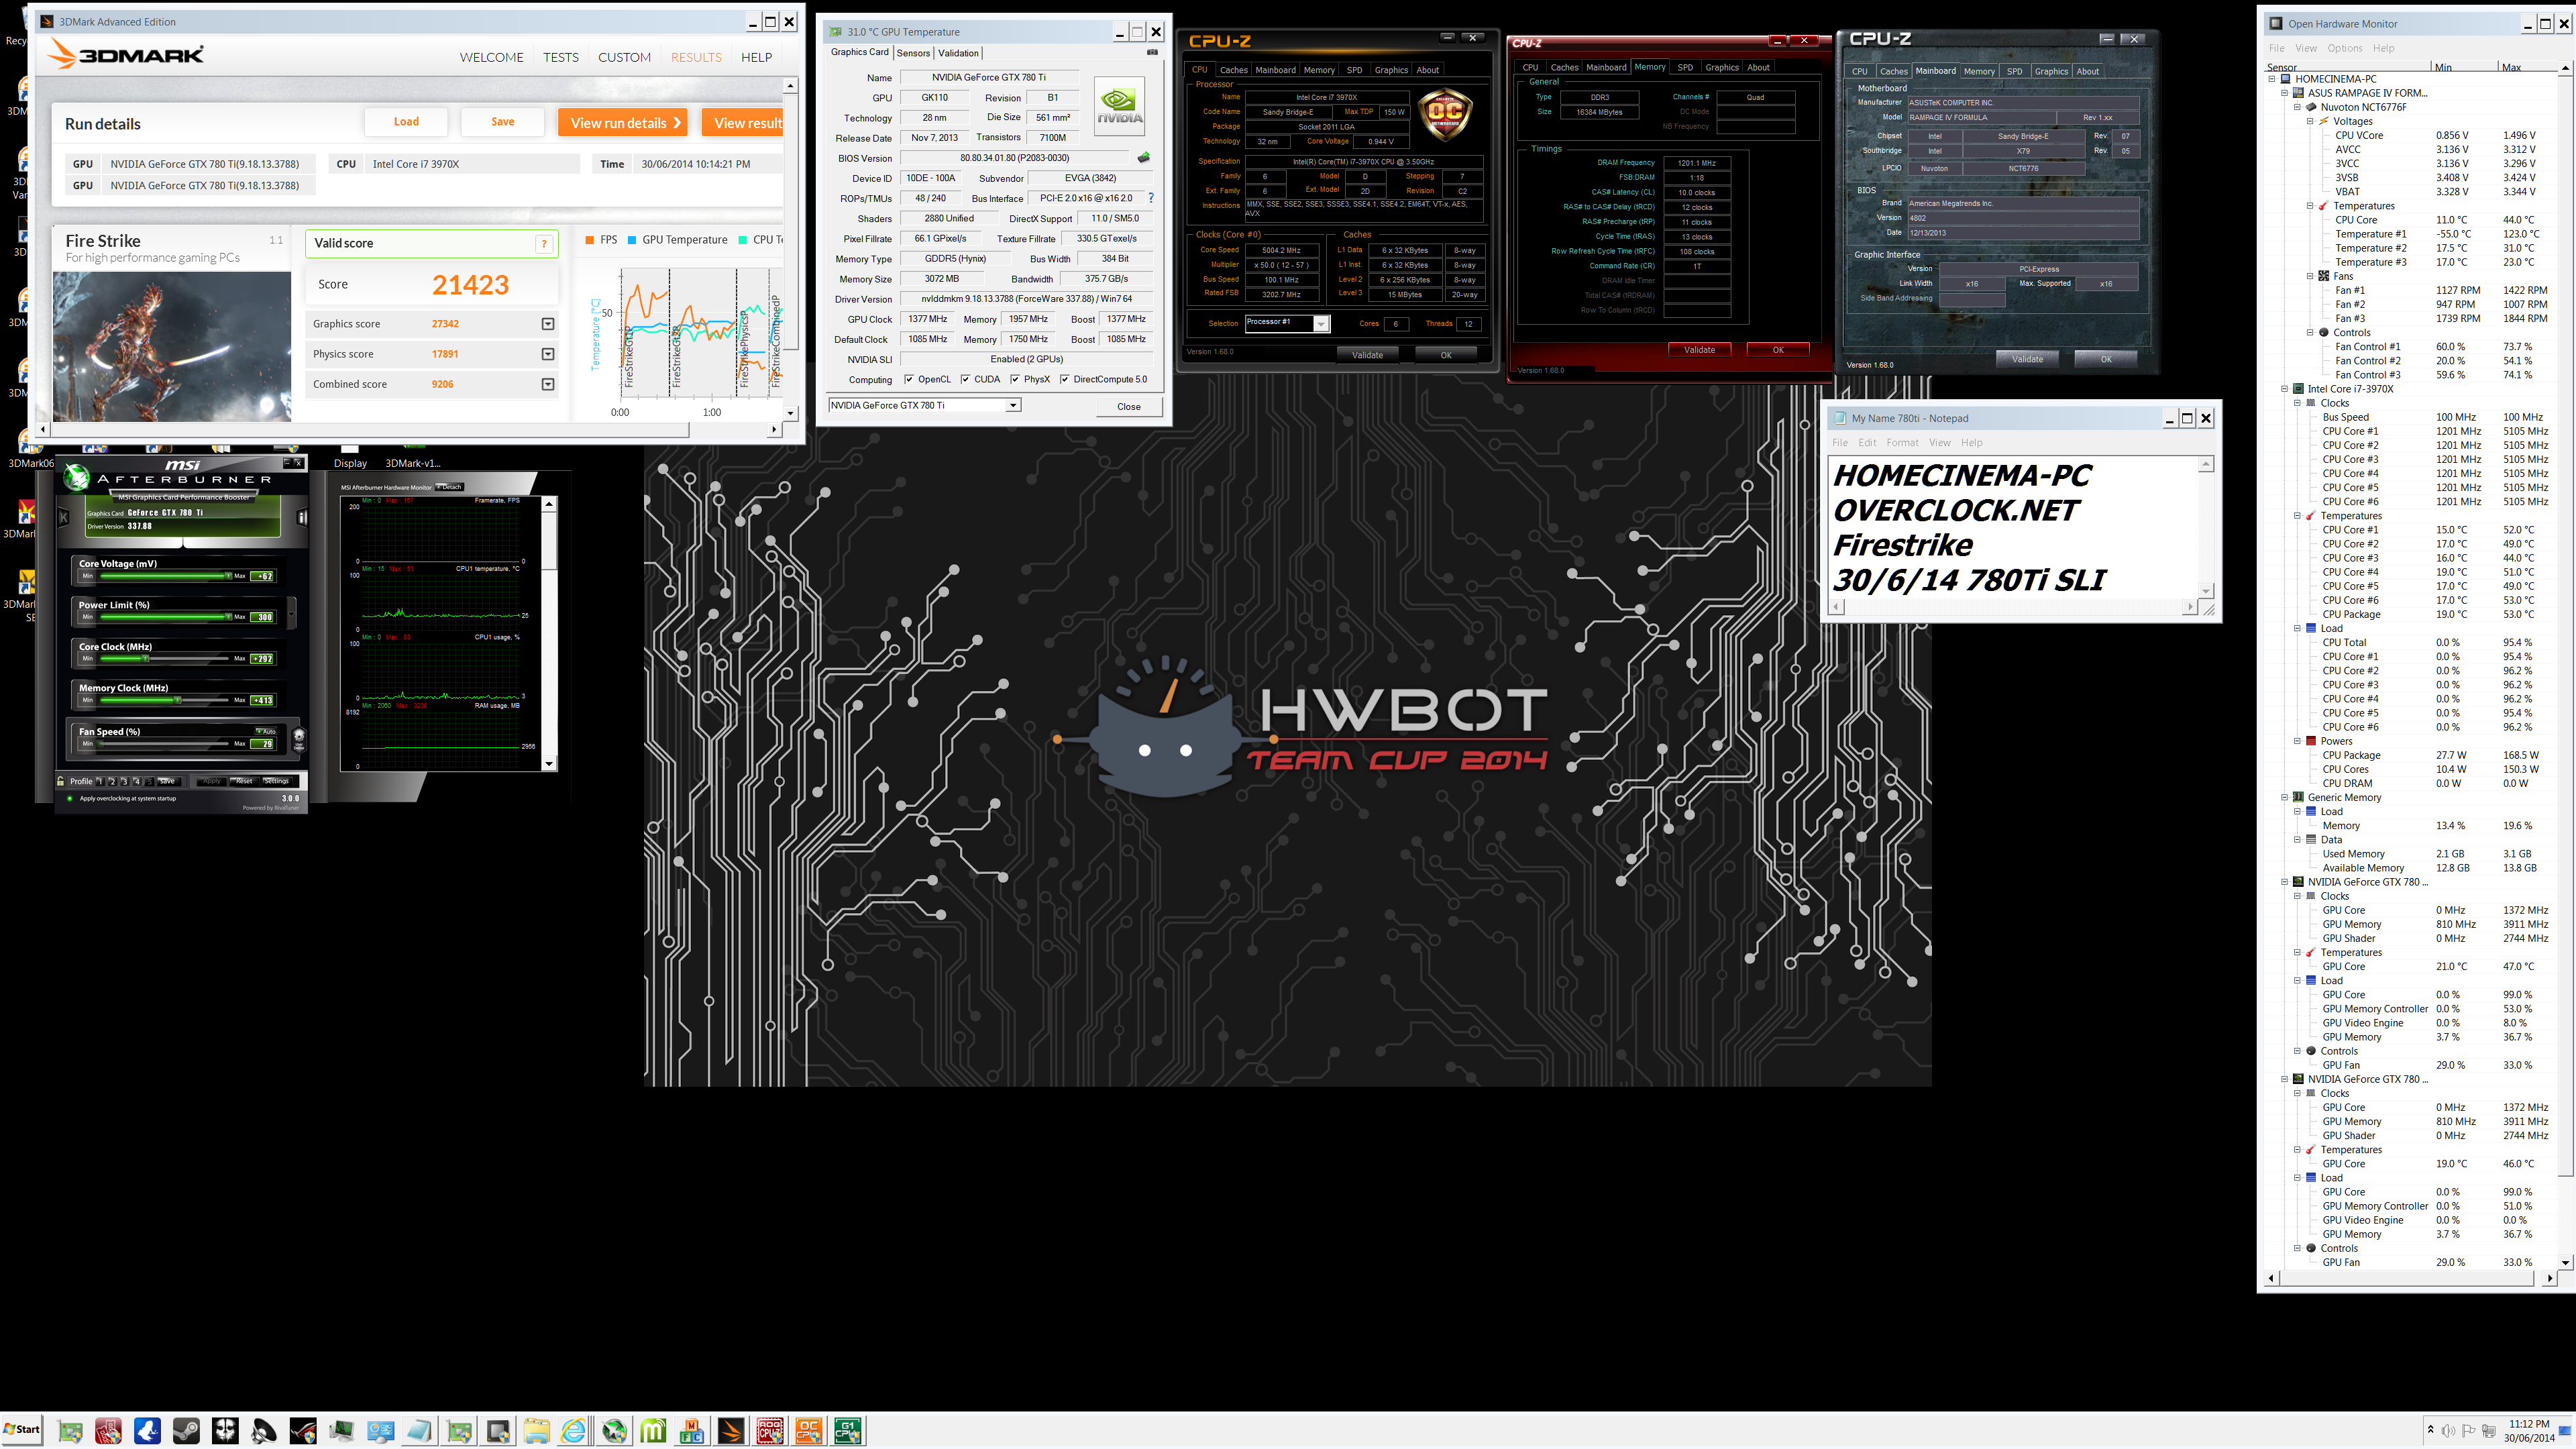
Task: Click the green M taskbar icon
Action: (x=653, y=1431)
